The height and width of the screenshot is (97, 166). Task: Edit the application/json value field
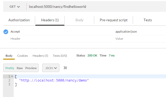[140, 32]
